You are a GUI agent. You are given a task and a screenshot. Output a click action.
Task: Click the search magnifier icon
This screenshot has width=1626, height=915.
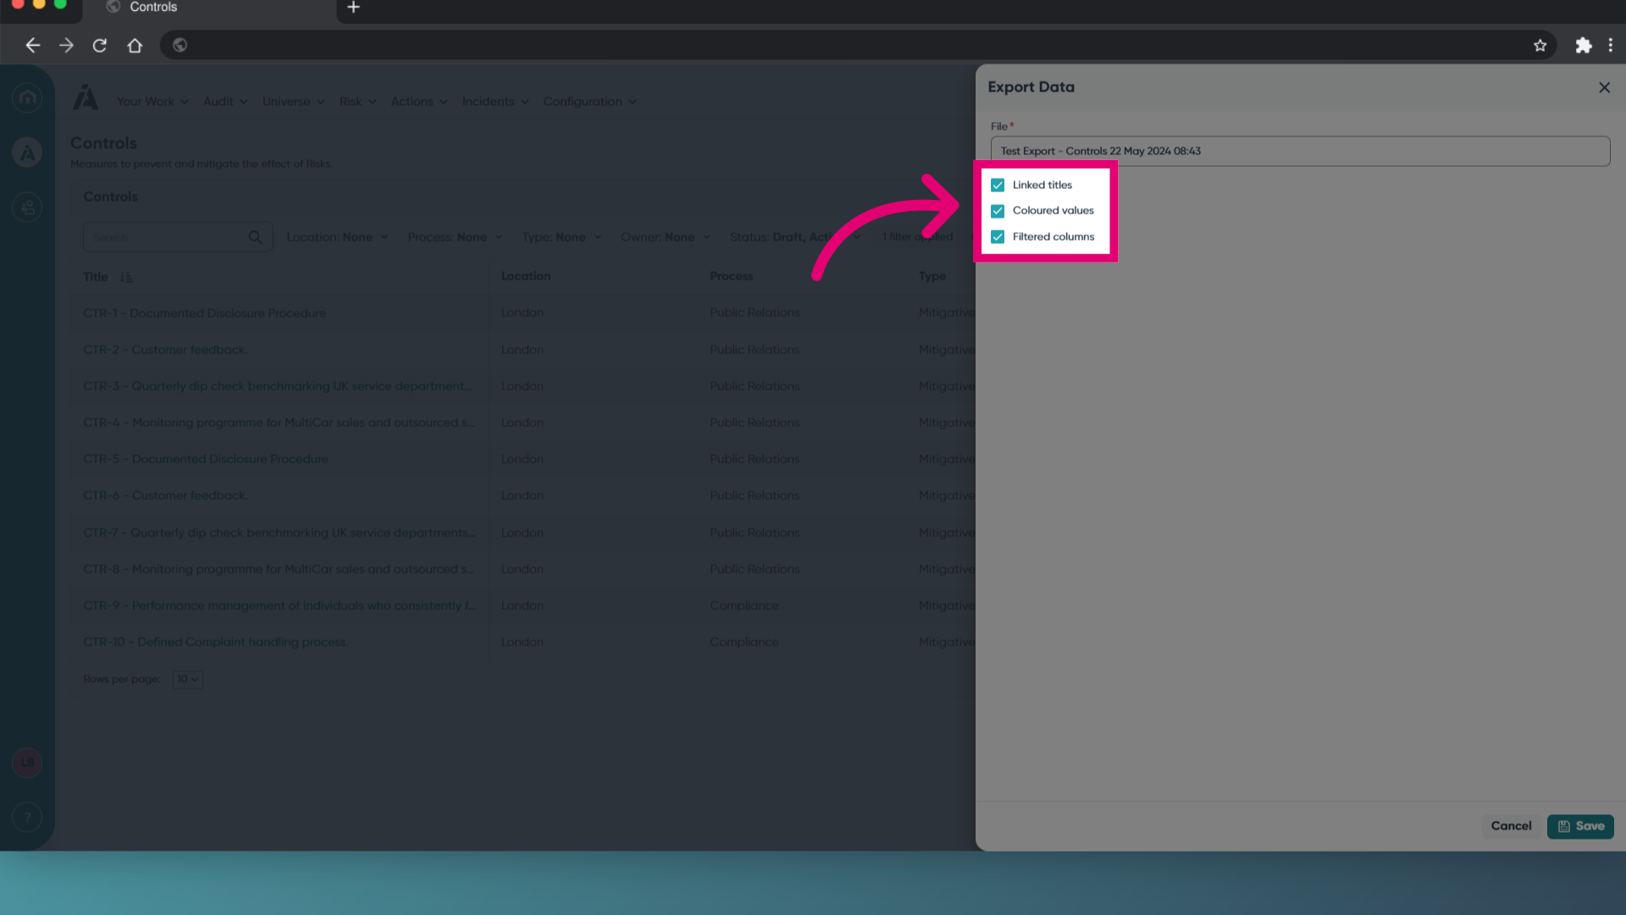(255, 237)
